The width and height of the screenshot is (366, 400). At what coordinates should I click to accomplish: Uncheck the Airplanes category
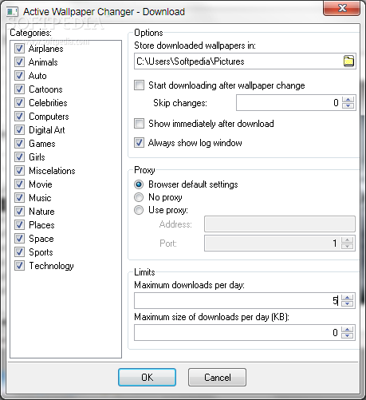pyautogui.click(x=19, y=49)
